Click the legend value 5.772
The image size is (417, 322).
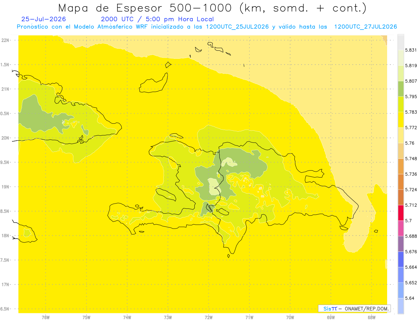coord(411,127)
